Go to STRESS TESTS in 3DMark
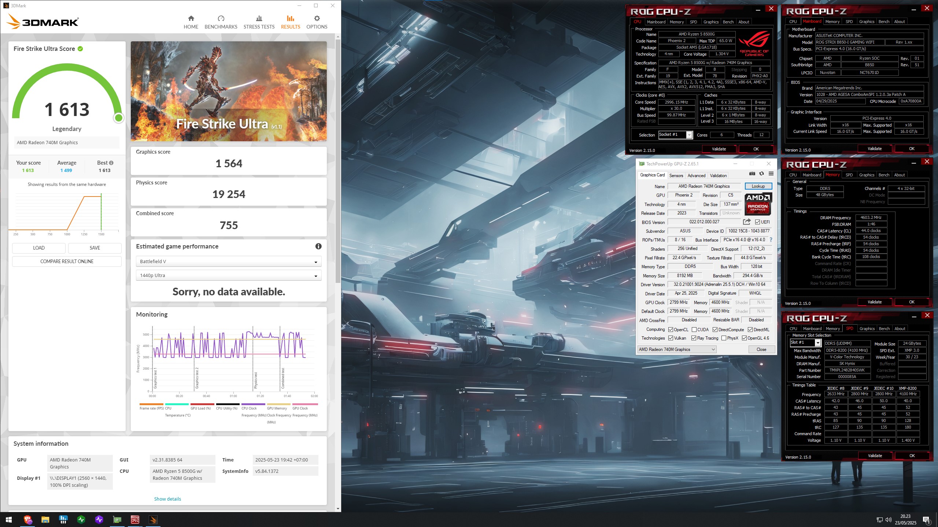This screenshot has height=527, width=938. (259, 22)
